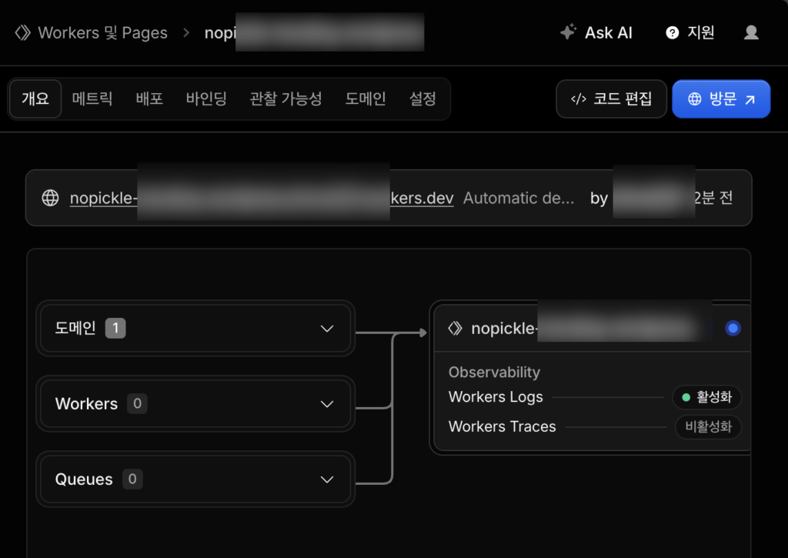The image size is (788, 558).
Task: Open the 관찰 가능성 tab
Action: 285,99
